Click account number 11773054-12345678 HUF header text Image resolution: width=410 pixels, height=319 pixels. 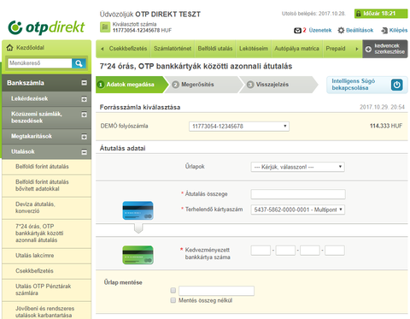(142, 31)
